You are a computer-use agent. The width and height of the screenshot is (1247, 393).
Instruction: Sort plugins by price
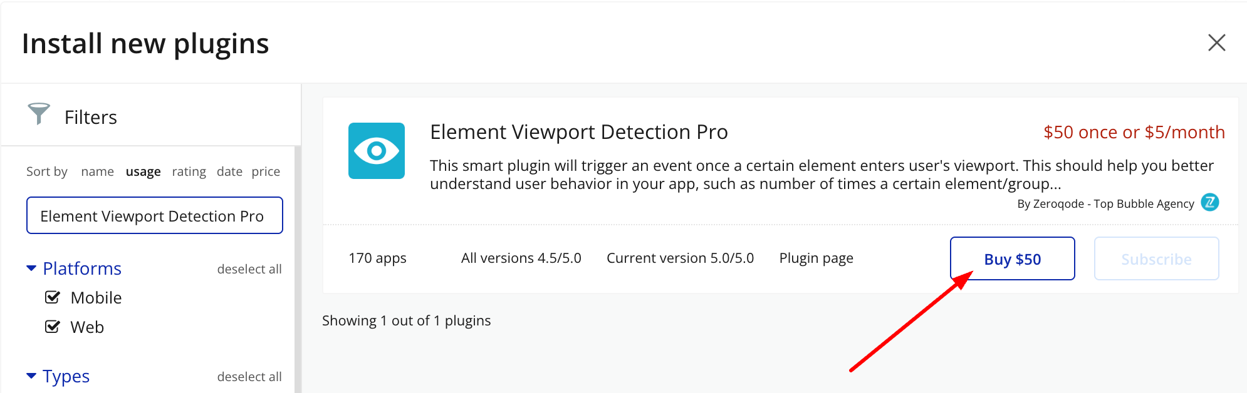266,171
